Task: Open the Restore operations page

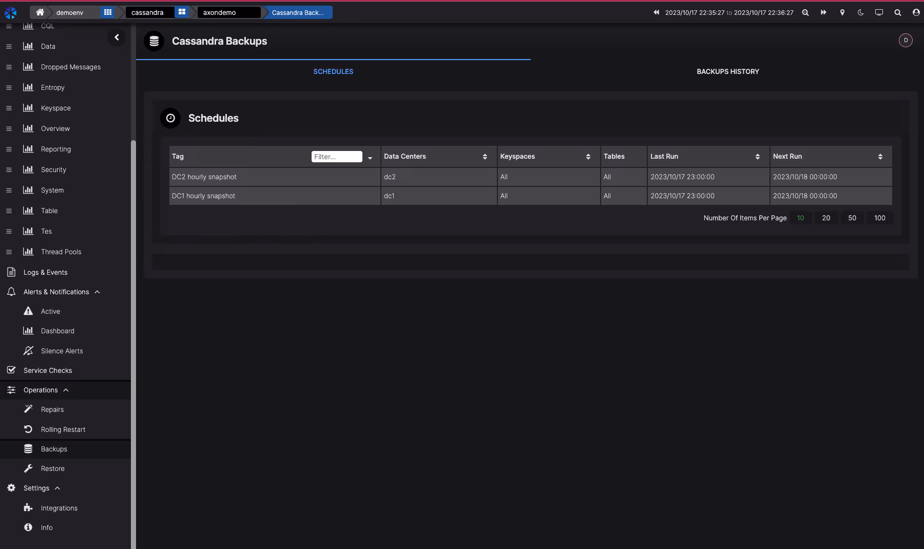Action: [52, 468]
